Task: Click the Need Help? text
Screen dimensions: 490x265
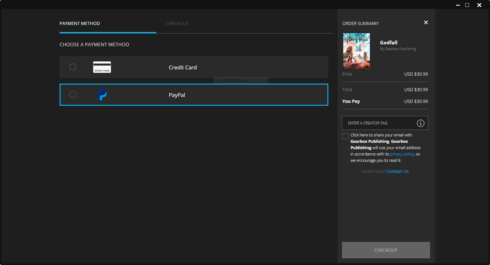Action: pos(373,171)
